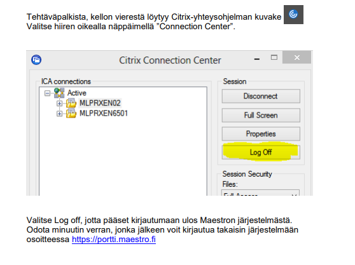Viewport: 355px width, 265px height.
Task: Select the MLPRXEN6501 connection
Action: click(104, 113)
